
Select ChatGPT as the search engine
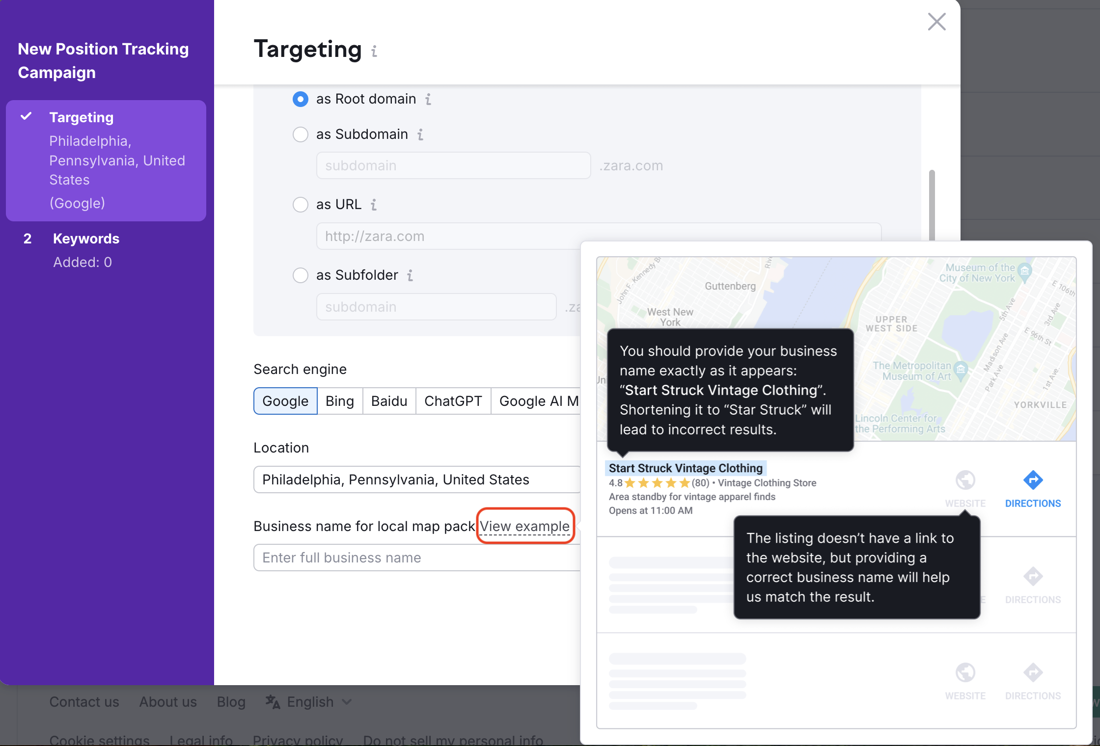point(453,401)
